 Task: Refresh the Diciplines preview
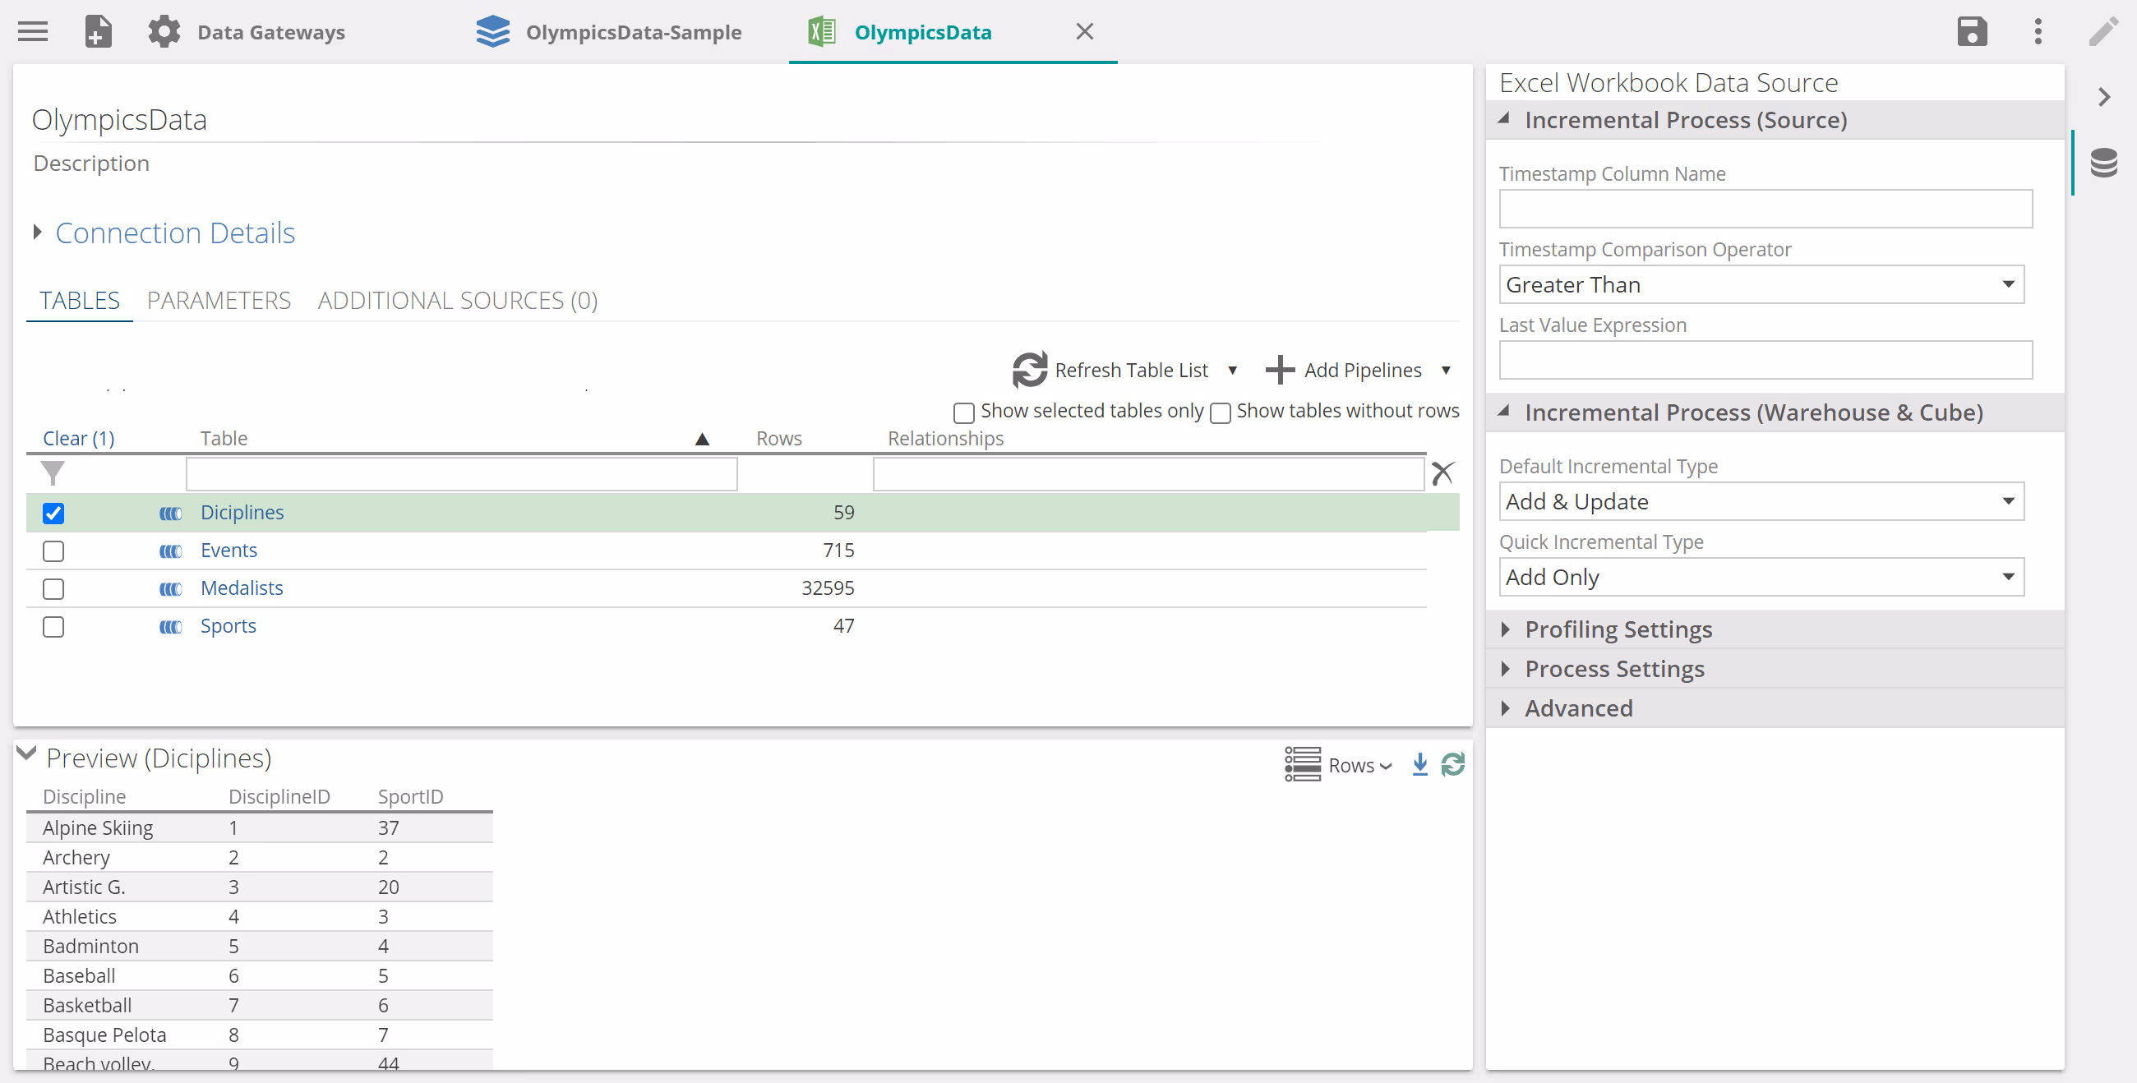1452,763
